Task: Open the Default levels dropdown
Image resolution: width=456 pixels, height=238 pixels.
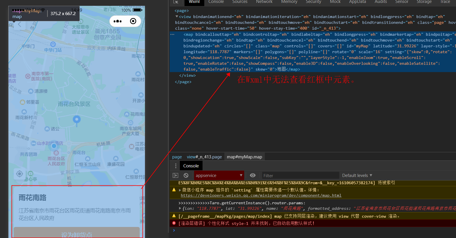Action: (357, 176)
